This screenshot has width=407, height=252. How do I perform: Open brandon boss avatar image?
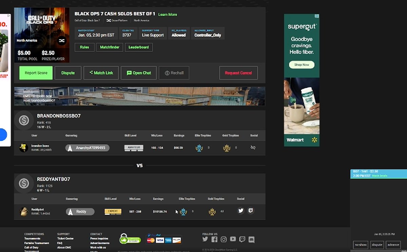(x=24, y=148)
